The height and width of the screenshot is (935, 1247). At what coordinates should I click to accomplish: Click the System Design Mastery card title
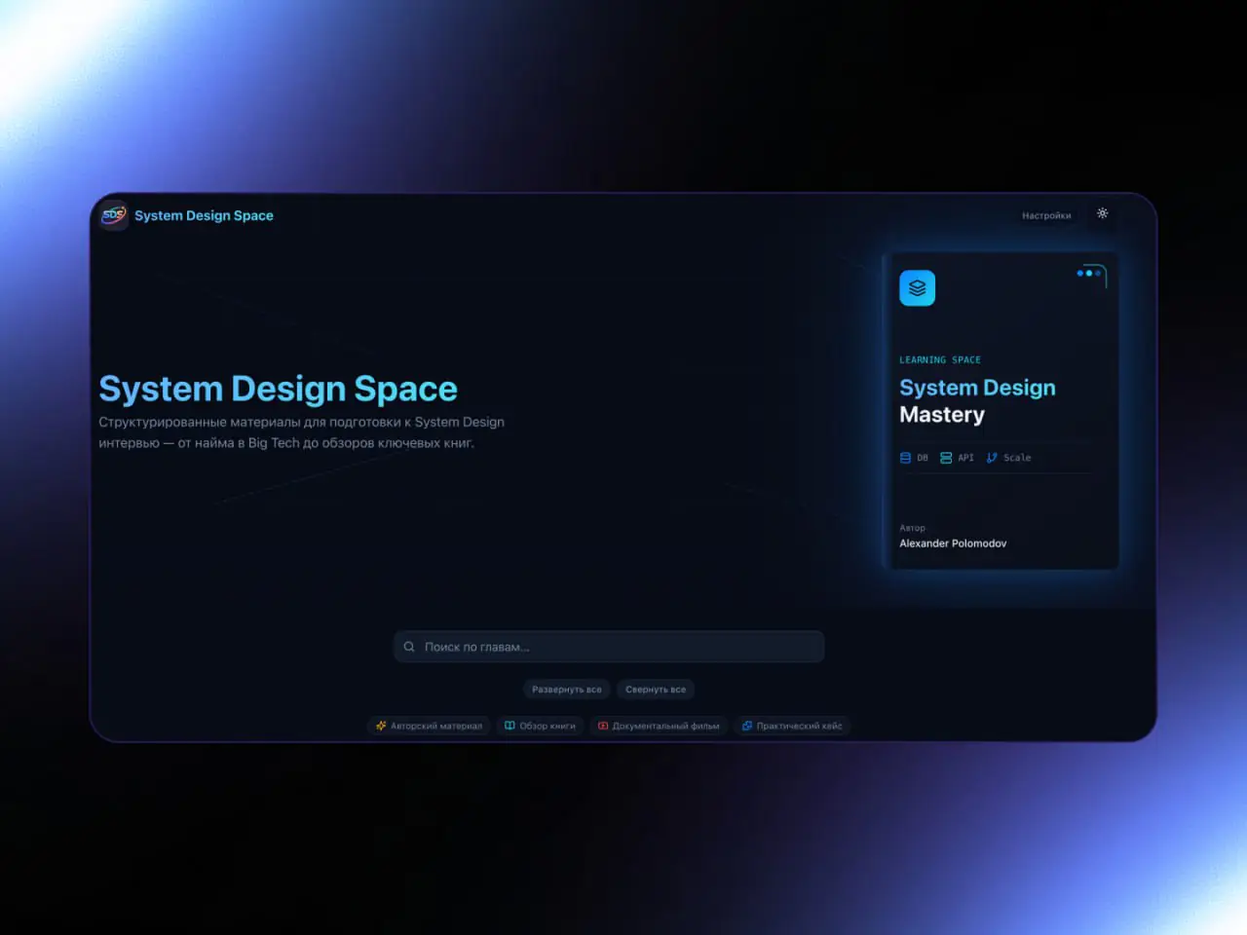[976, 400]
